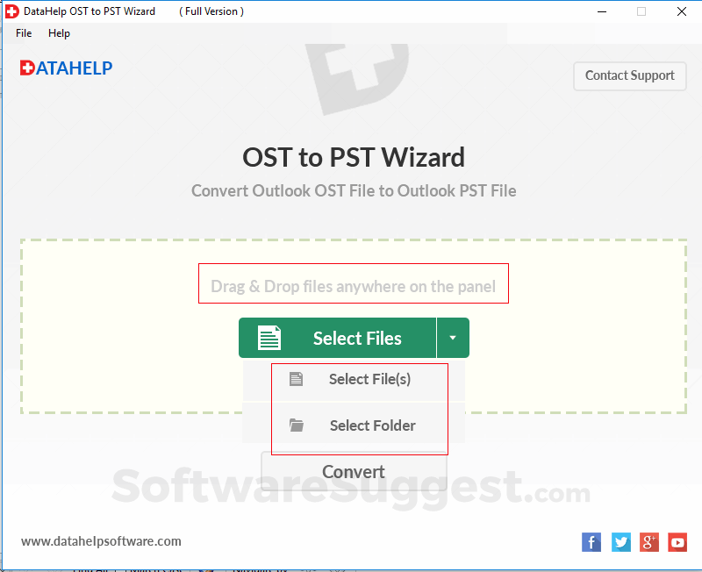Open the File menu
This screenshot has height=572, width=702.
point(24,33)
